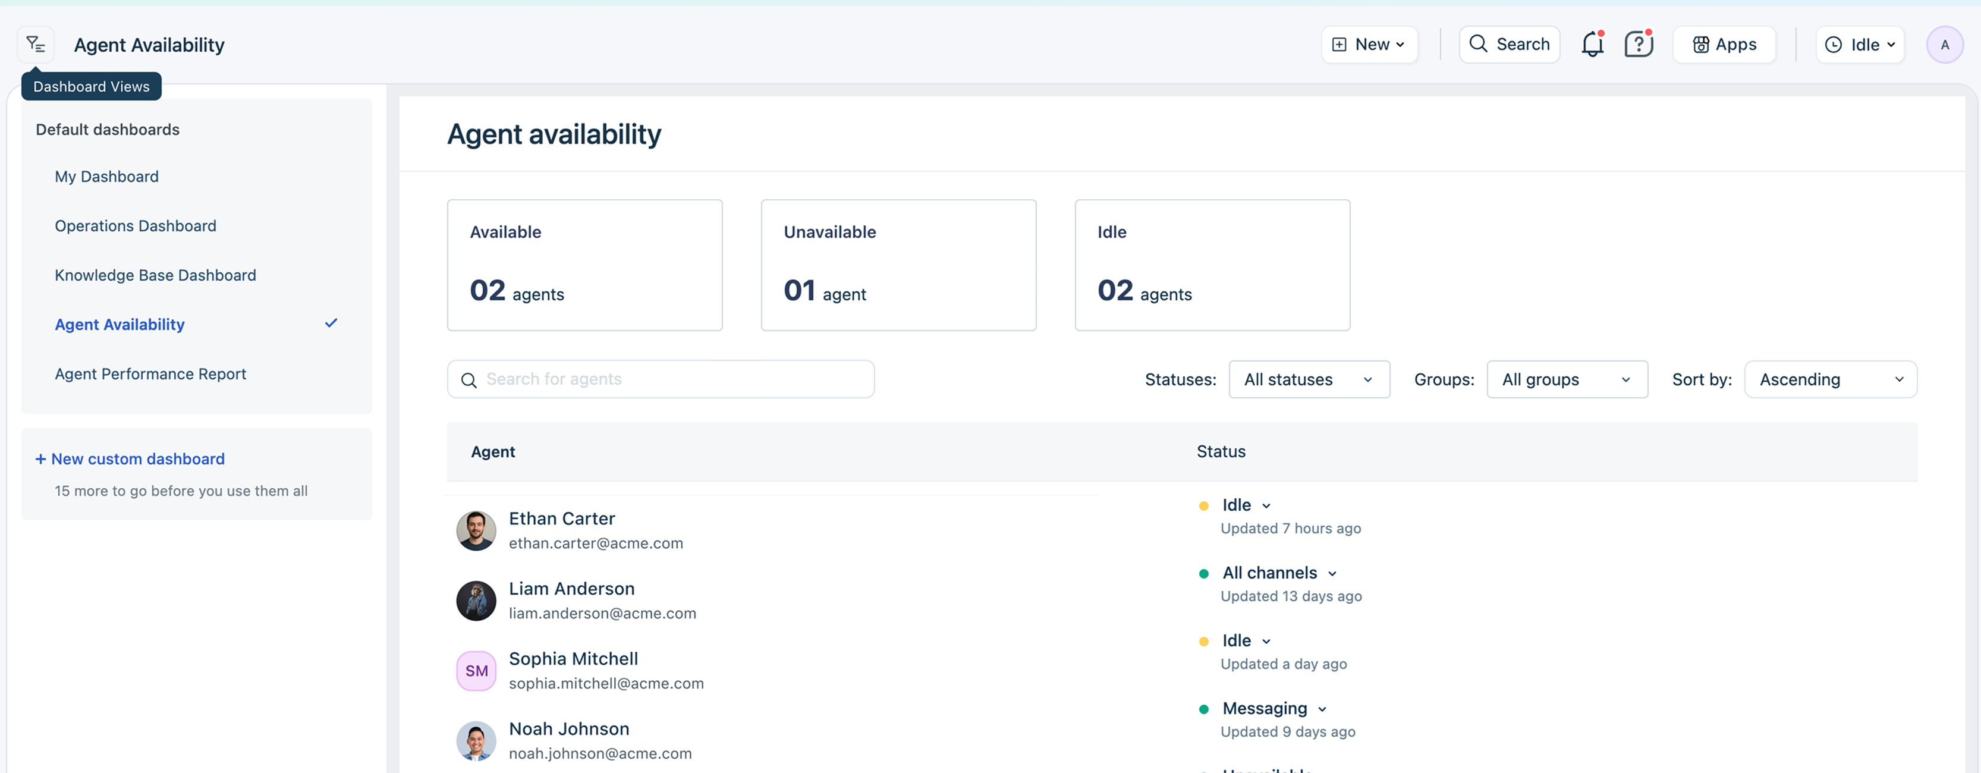Click the user profile avatar 'A'
This screenshot has width=1981, height=773.
tap(1944, 45)
